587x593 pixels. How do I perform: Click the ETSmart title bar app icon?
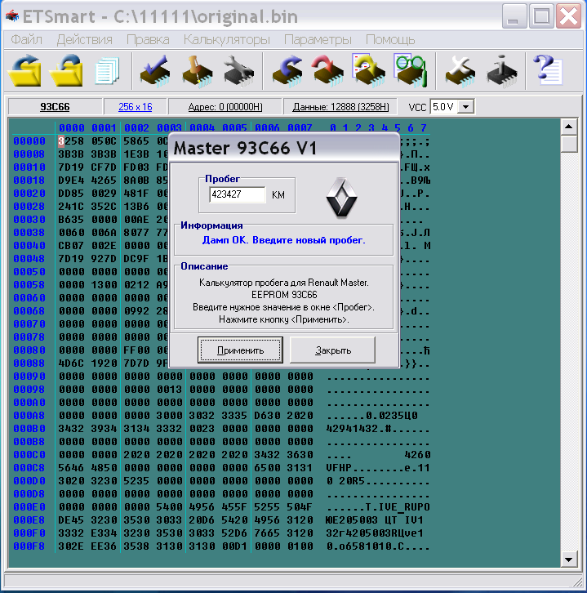[12, 16]
